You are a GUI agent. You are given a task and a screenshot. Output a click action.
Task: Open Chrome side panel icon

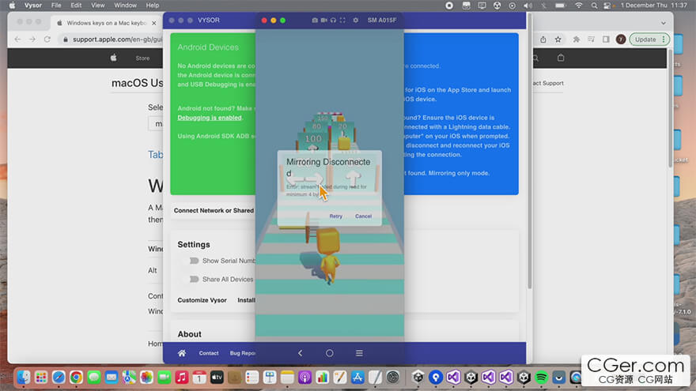pyautogui.click(x=606, y=39)
